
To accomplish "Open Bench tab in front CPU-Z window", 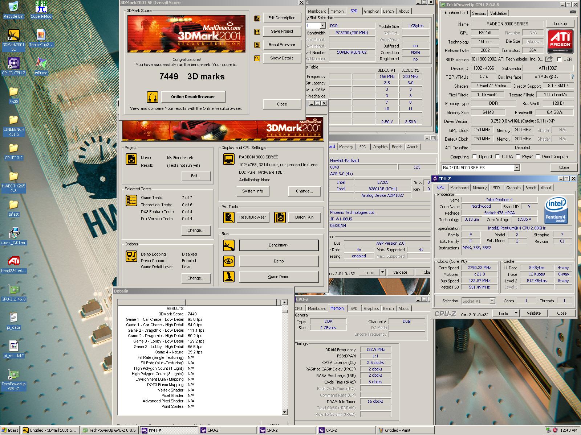I will (531, 188).
